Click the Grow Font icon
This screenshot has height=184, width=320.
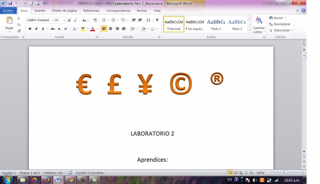click(x=69, y=20)
